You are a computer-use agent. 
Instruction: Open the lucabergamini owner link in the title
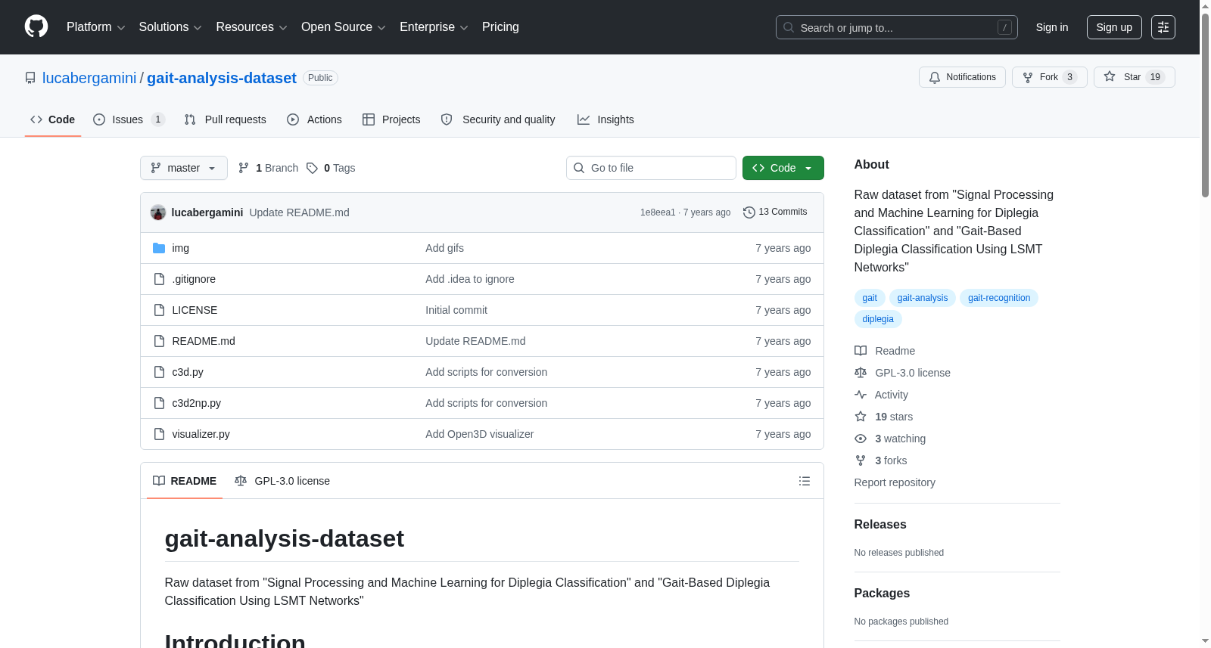pyautogui.click(x=89, y=78)
